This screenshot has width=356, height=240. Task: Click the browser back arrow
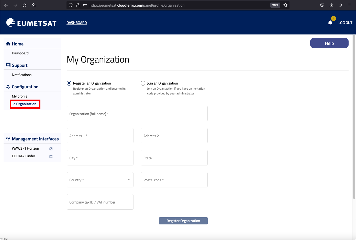click(6, 5)
